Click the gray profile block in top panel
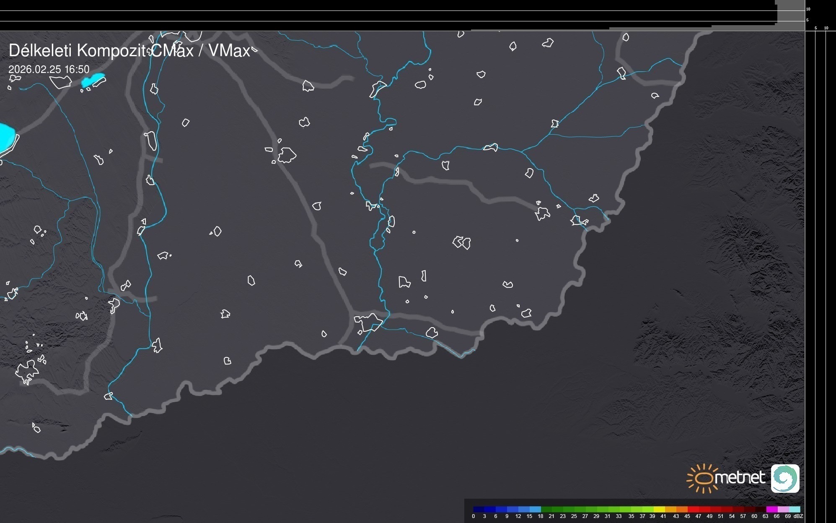The height and width of the screenshot is (523, 836). pyautogui.click(x=790, y=15)
